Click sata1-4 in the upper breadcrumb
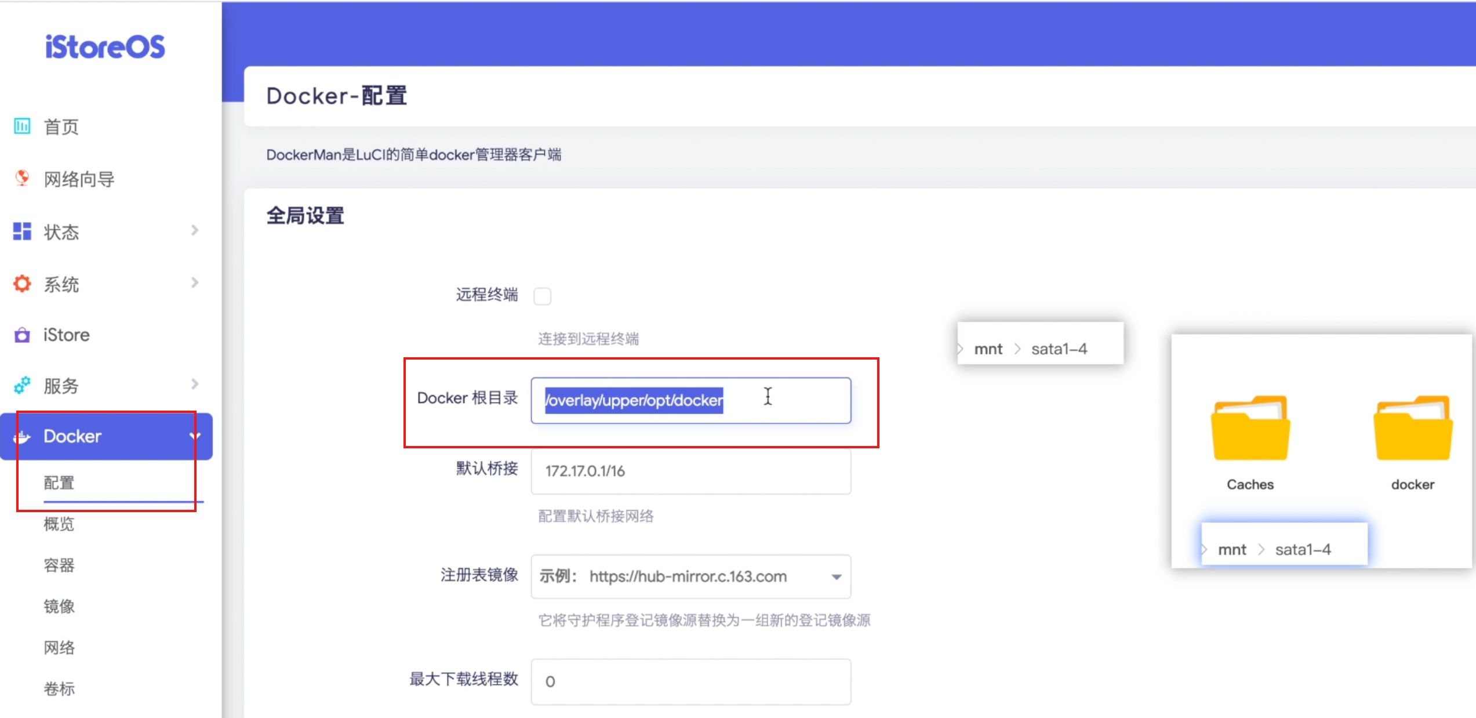 click(x=1059, y=349)
